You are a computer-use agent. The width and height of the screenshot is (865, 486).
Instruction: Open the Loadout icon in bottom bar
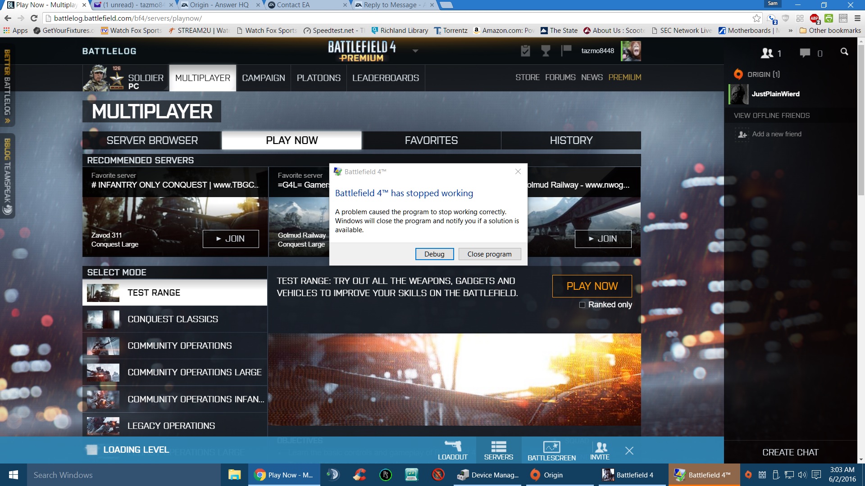pyautogui.click(x=452, y=450)
